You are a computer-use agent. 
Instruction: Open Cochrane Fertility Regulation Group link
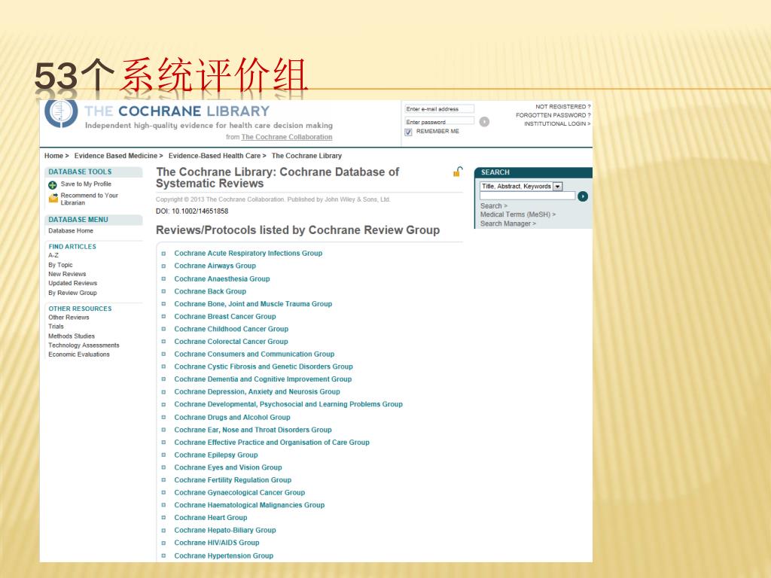[233, 480]
